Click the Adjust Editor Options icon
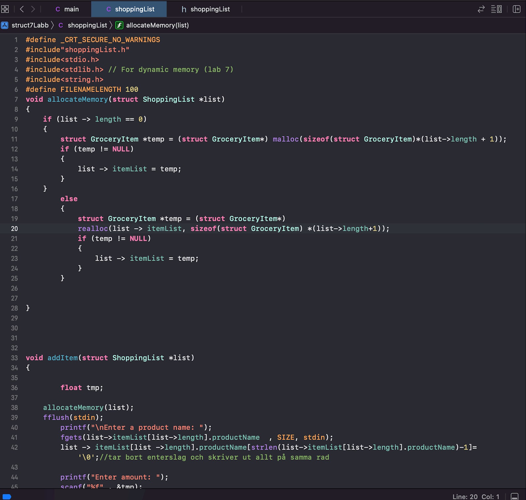The height and width of the screenshot is (500, 526). (496, 9)
